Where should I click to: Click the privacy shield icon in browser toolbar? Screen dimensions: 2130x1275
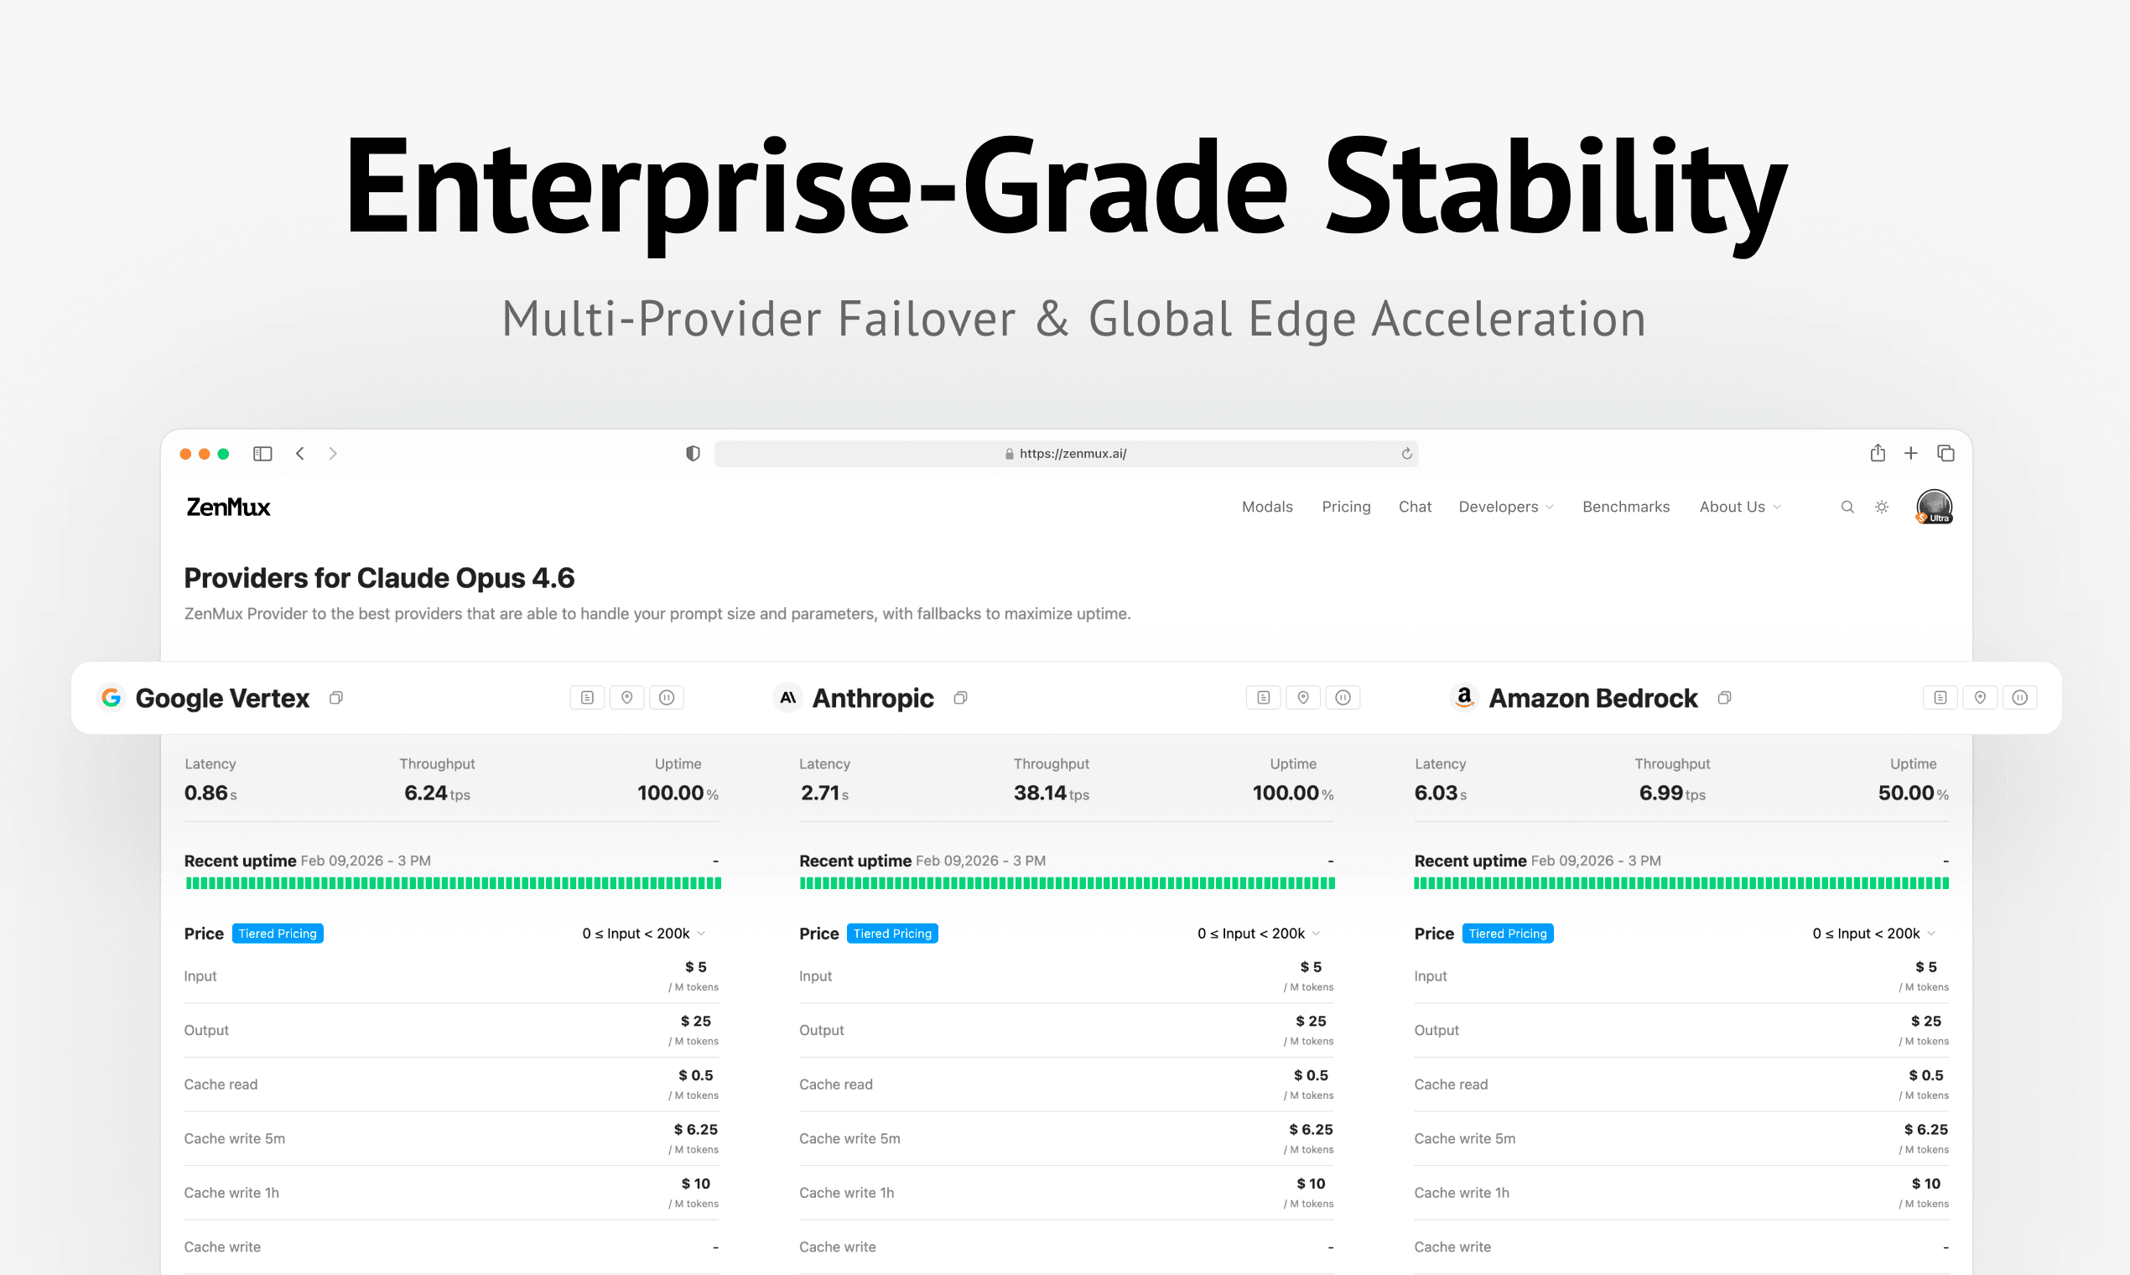click(x=694, y=454)
